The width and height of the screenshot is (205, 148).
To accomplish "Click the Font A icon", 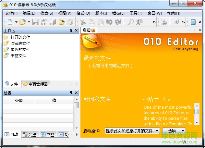I will [176, 22].
